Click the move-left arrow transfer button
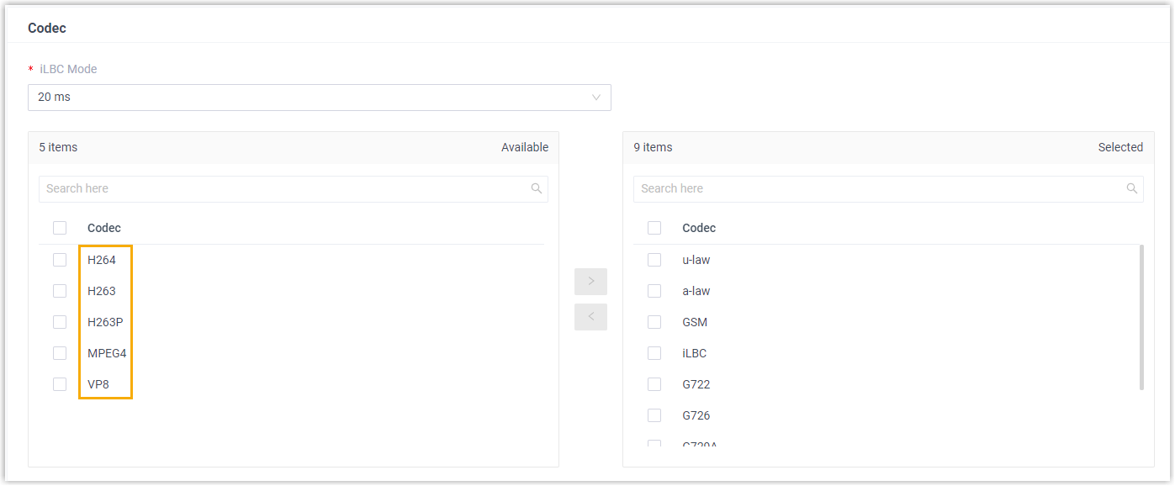1175x486 pixels. (590, 317)
